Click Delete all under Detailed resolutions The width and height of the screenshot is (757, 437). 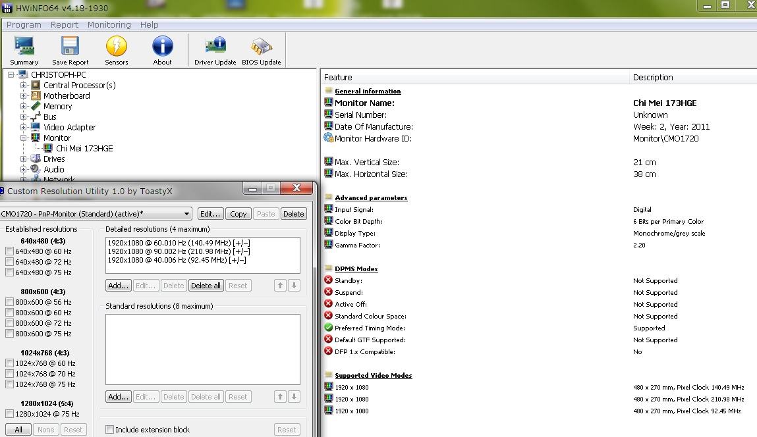click(x=206, y=286)
